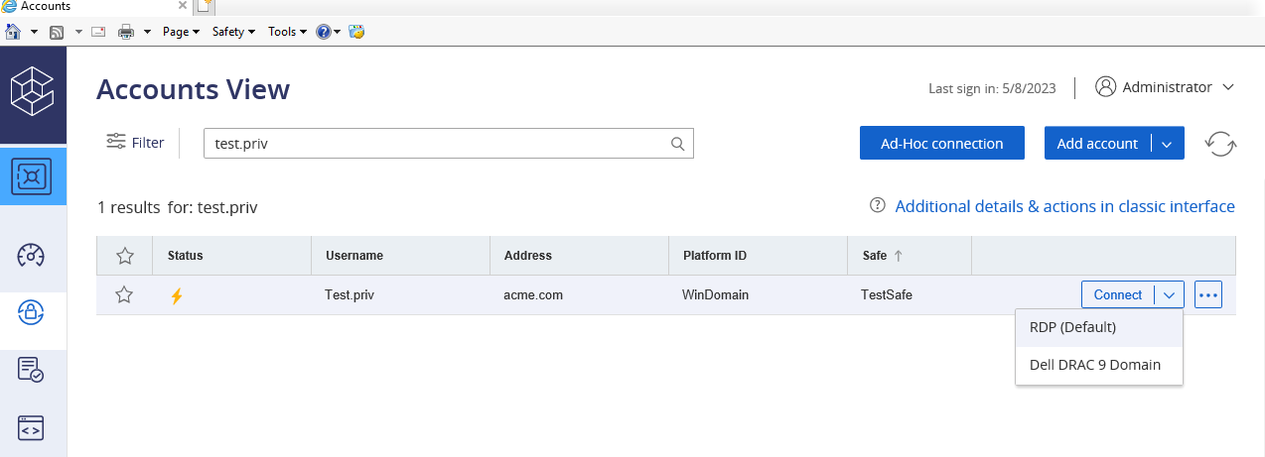Sort by the Status column header
1265x457 pixels.
pos(185,256)
